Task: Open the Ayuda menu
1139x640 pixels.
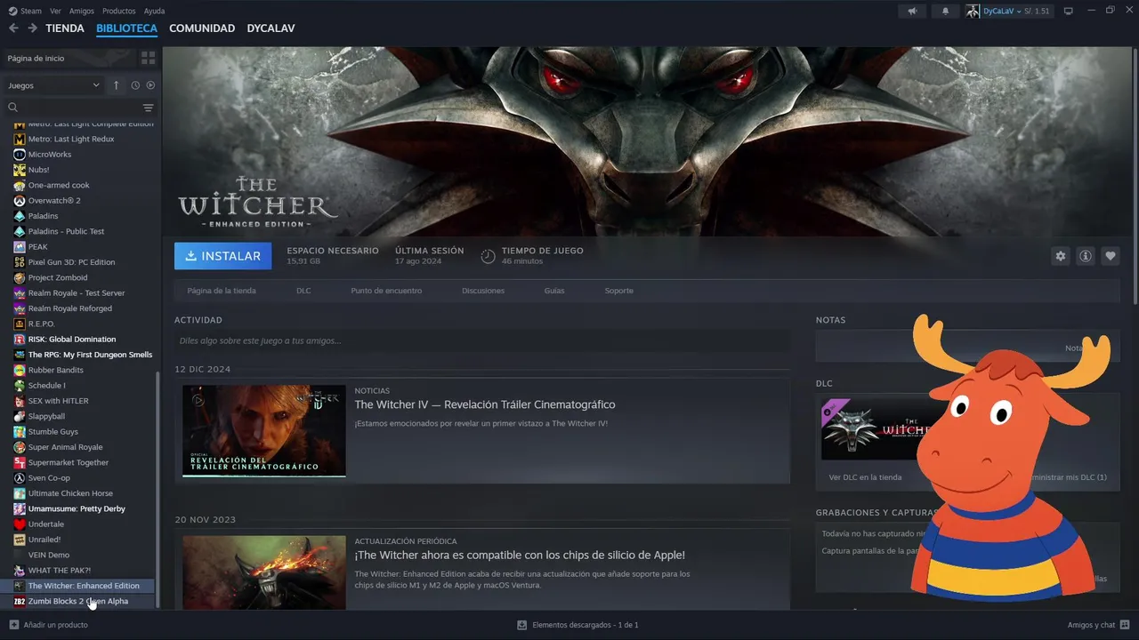Action: click(154, 11)
